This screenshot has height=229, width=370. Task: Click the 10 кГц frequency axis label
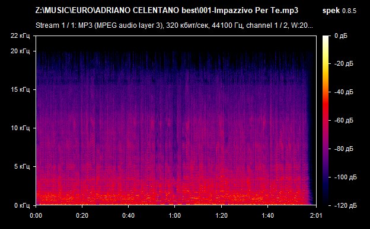coord(20,128)
